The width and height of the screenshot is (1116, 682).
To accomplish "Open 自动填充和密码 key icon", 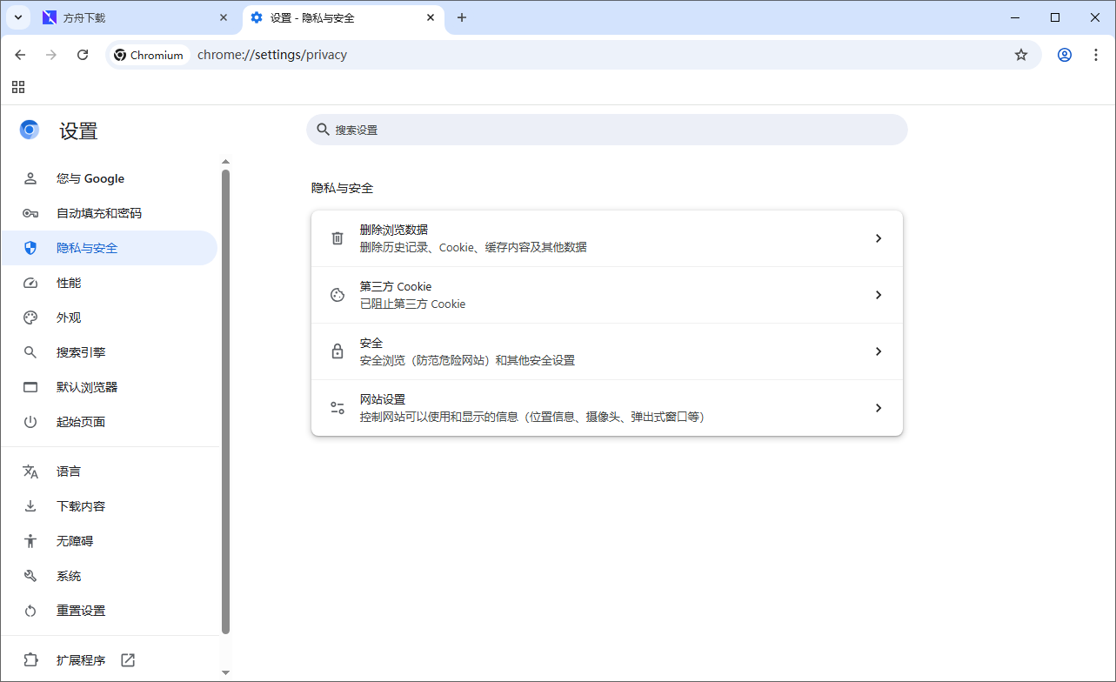I will (x=30, y=212).
